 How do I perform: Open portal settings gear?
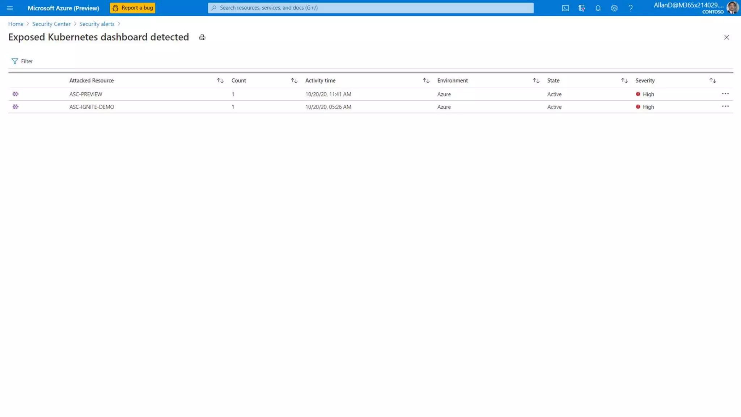click(x=614, y=8)
